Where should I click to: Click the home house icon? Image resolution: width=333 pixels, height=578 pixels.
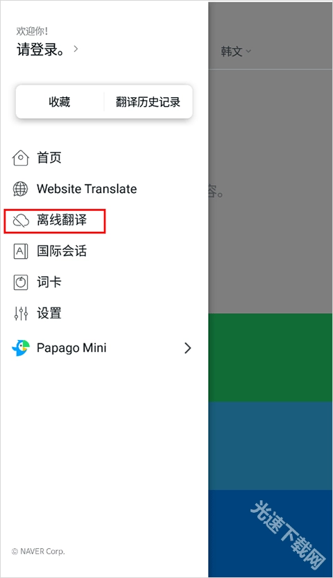[x=21, y=158]
